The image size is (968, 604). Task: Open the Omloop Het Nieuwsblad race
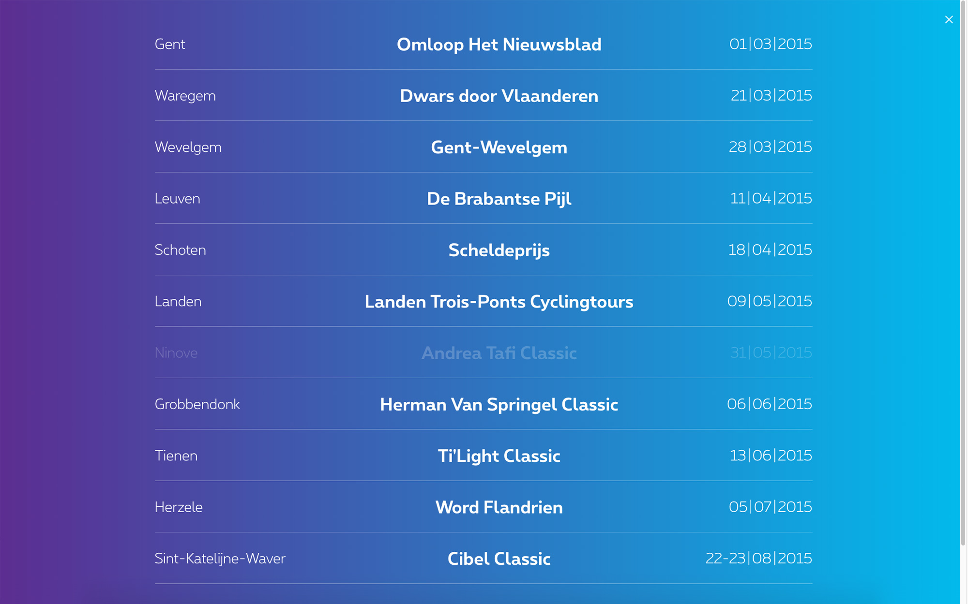(499, 44)
